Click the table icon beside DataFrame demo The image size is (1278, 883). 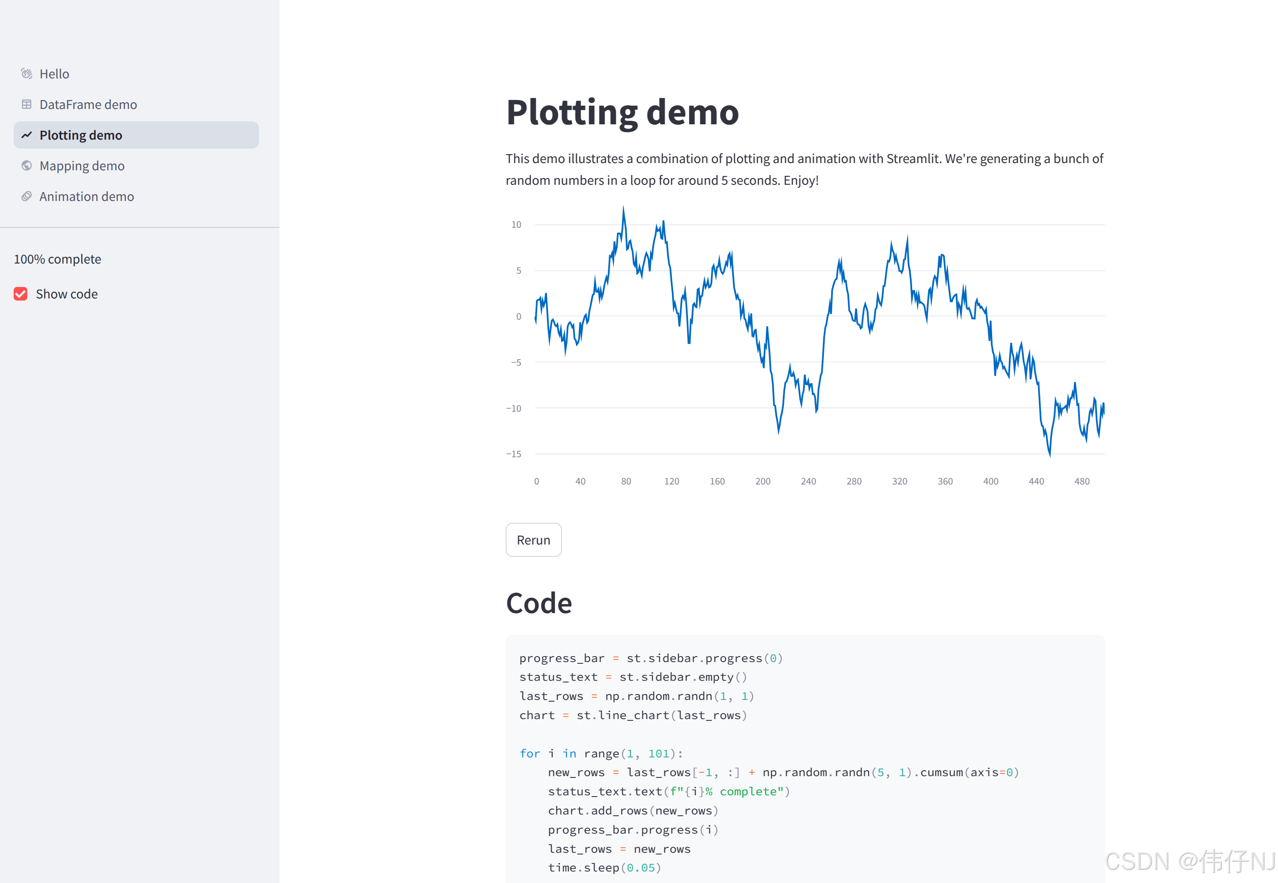tap(26, 104)
